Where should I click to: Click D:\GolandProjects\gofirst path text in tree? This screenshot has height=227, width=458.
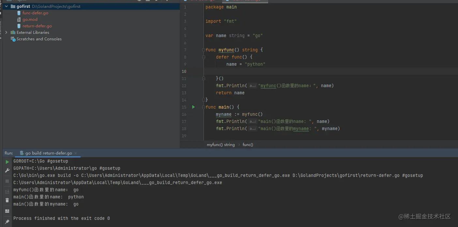(56, 7)
